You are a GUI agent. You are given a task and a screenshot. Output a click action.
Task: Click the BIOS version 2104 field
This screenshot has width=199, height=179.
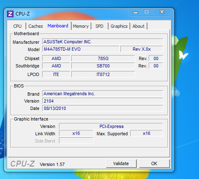pyautogui.click(x=102, y=101)
